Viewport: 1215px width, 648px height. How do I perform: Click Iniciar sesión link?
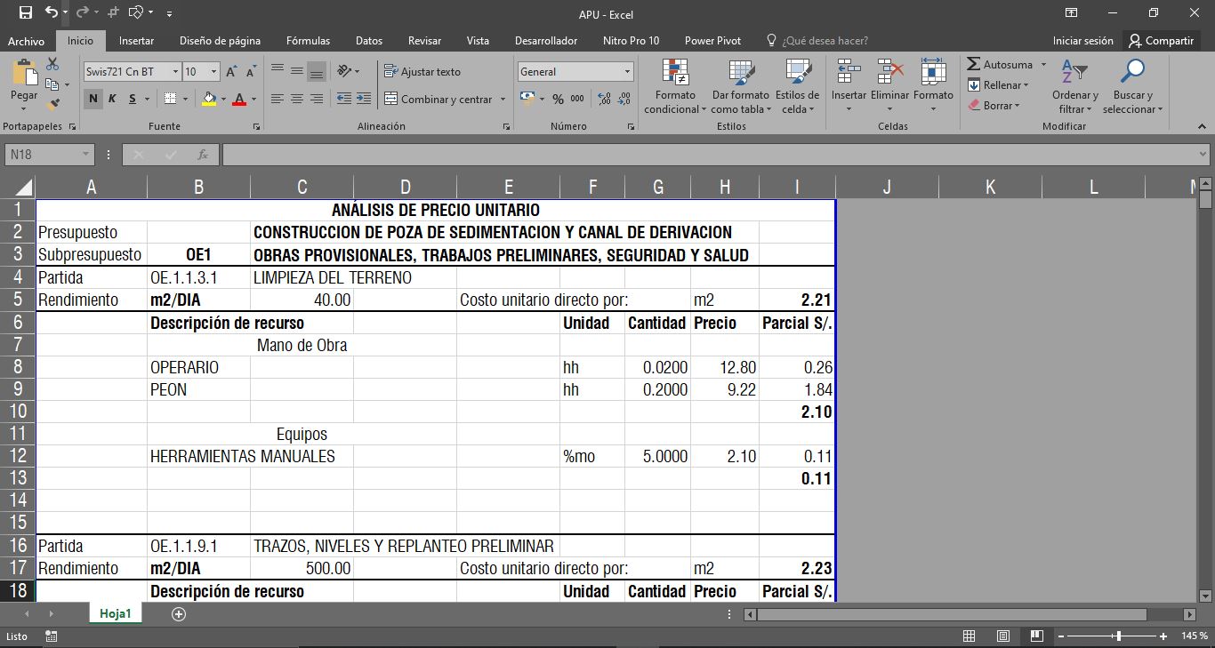coord(1082,41)
